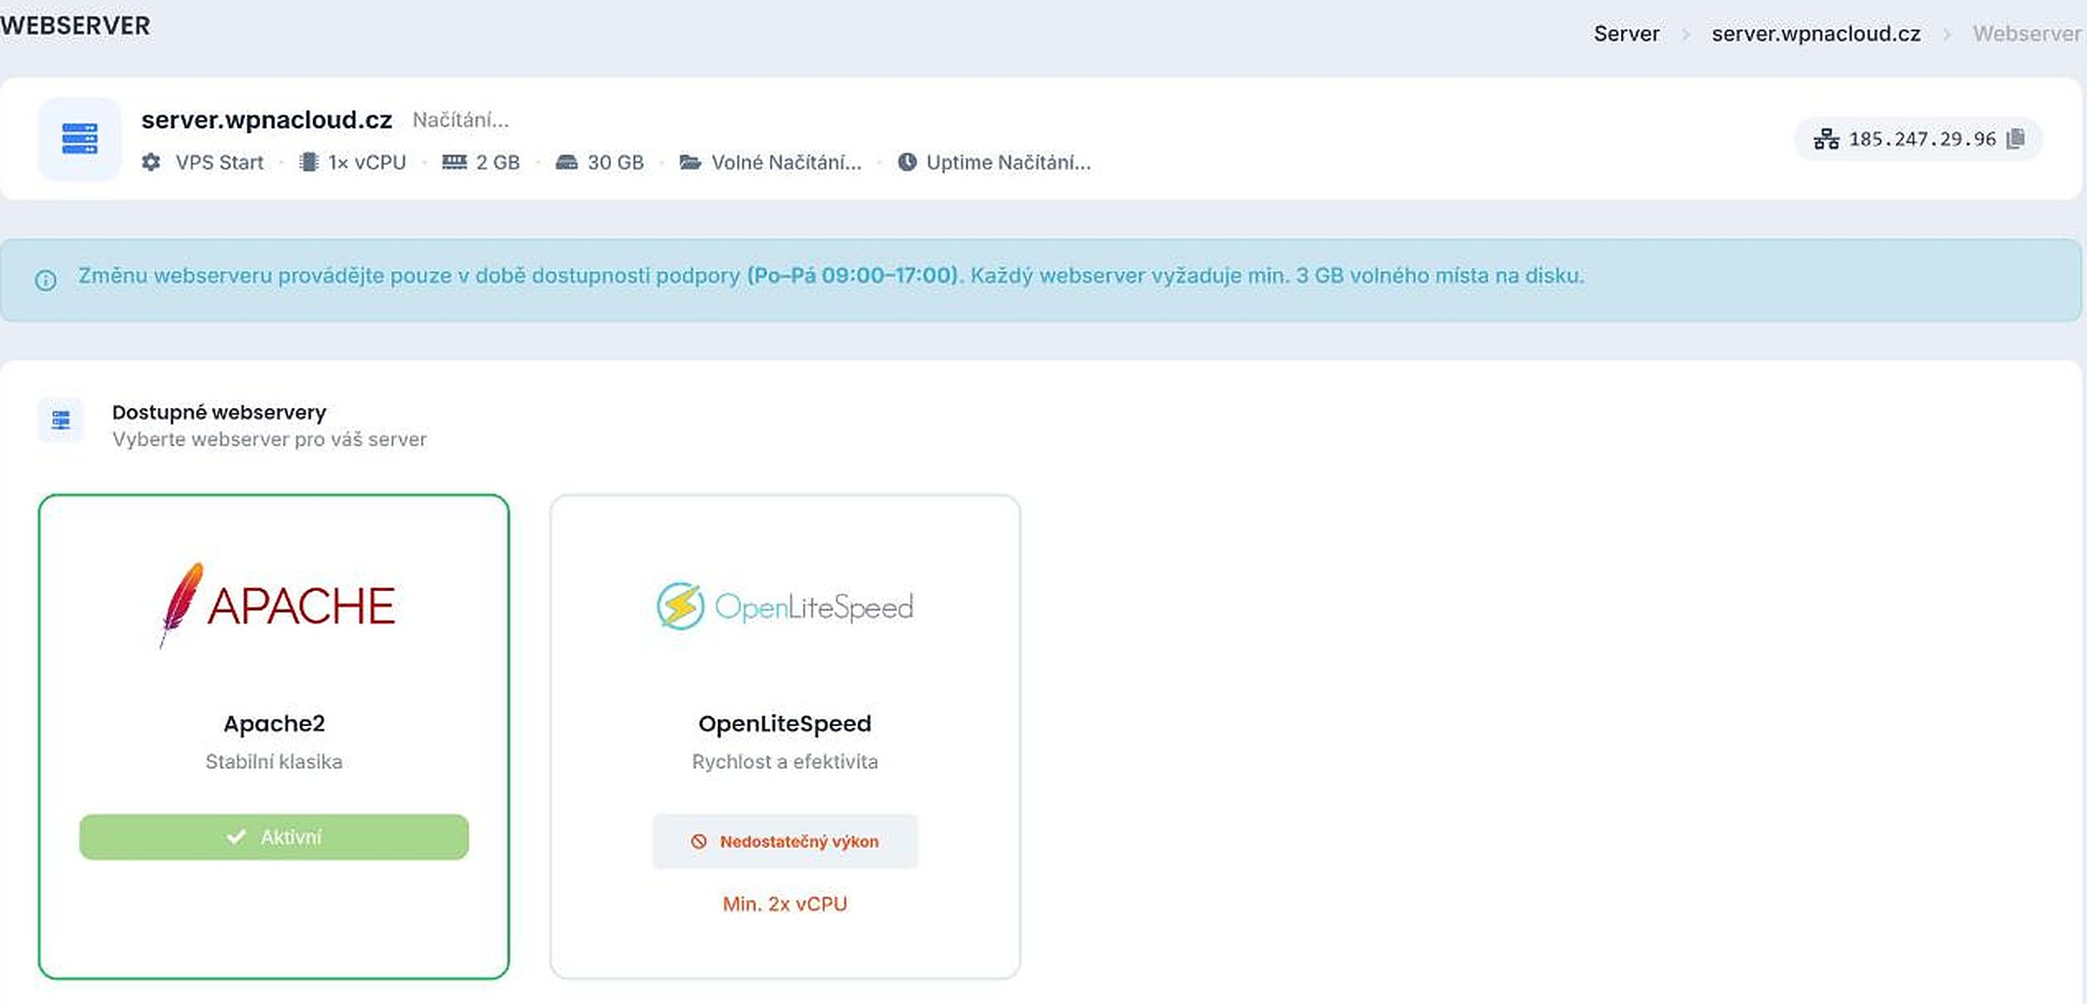
Task: Click the Po–Pá 09:00–17:00 support hours text
Action: click(851, 275)
